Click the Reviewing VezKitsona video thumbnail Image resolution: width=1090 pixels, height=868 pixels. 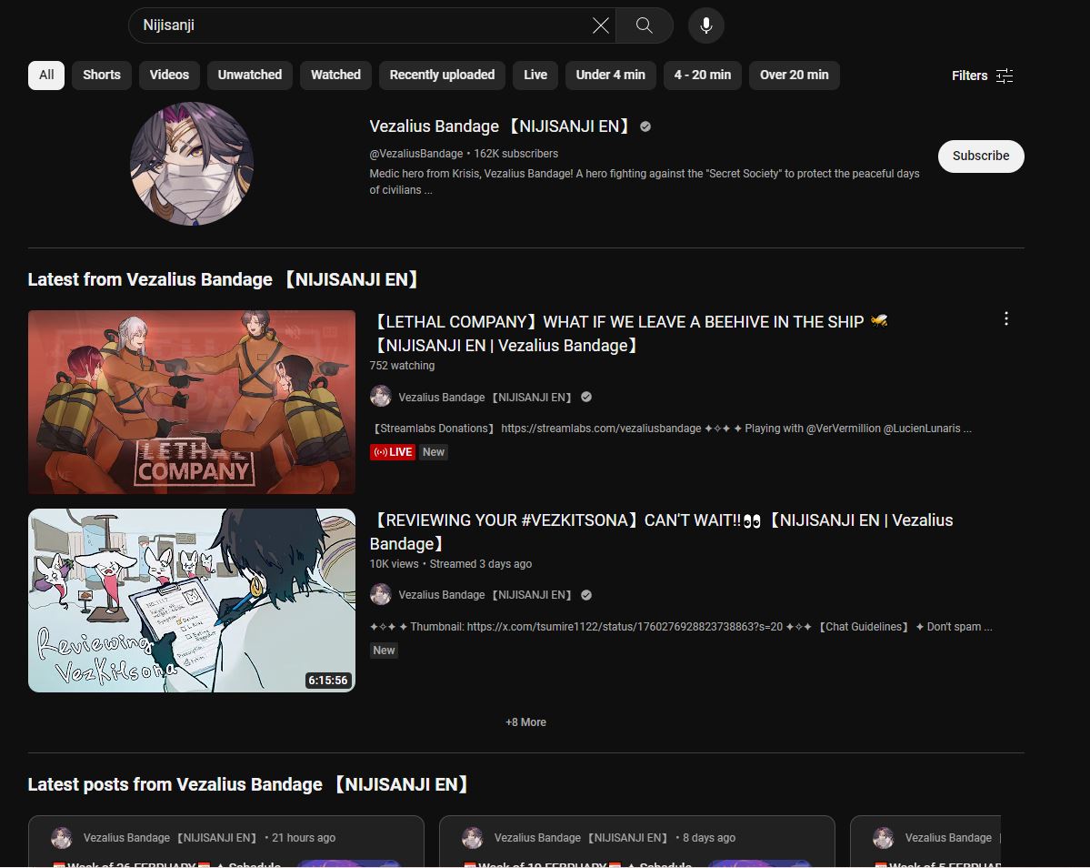(192, 601)
